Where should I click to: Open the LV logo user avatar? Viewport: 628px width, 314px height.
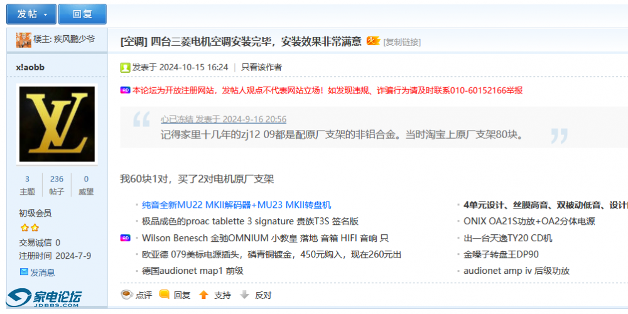click(x=57, y=124)
